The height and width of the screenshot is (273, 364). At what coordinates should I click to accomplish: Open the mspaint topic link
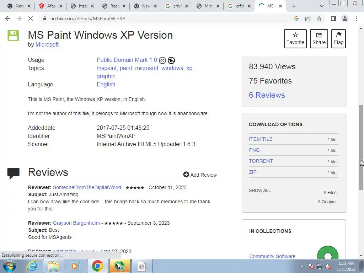107,68
